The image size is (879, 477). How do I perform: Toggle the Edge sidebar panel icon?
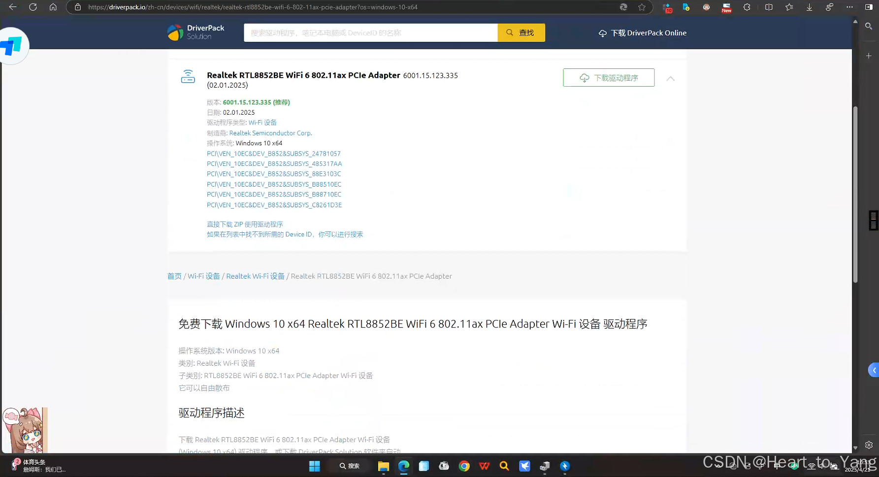(x=869, y=7)
